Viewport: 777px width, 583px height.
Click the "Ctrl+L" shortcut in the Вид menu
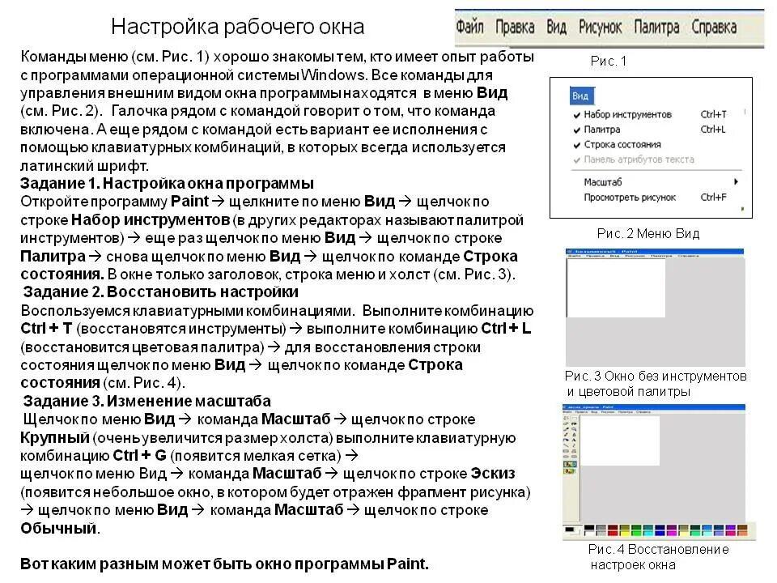pos(713,130)
